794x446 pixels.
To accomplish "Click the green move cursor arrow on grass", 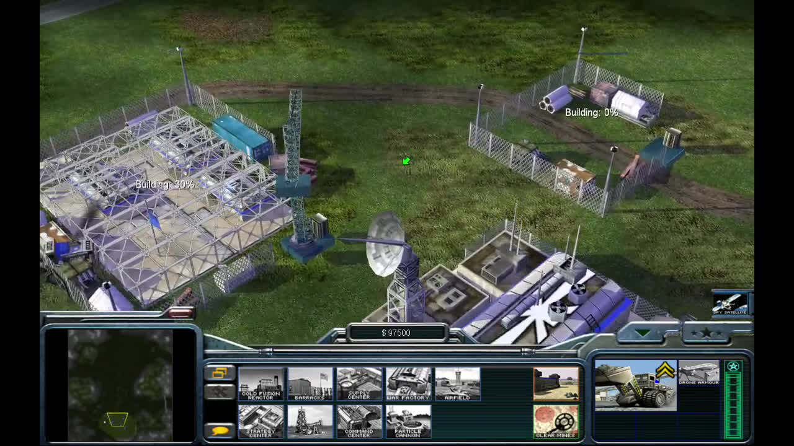I will 406,161.
